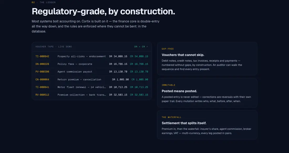Select voucher number TI-000842
289x153 pixels.
42,56
